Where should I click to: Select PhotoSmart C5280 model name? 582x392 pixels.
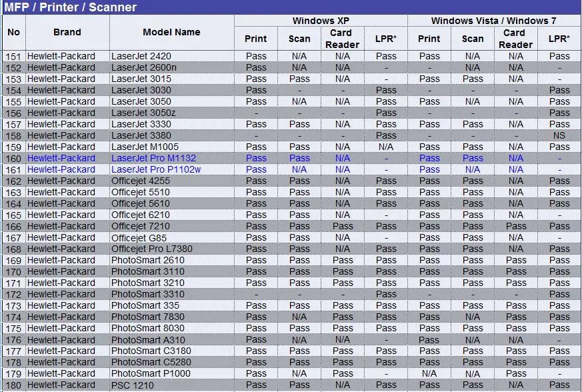[x=151, y=362]
